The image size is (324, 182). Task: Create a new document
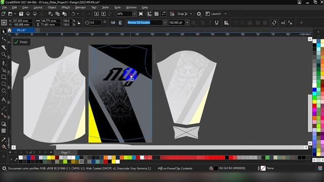point(4,14)
